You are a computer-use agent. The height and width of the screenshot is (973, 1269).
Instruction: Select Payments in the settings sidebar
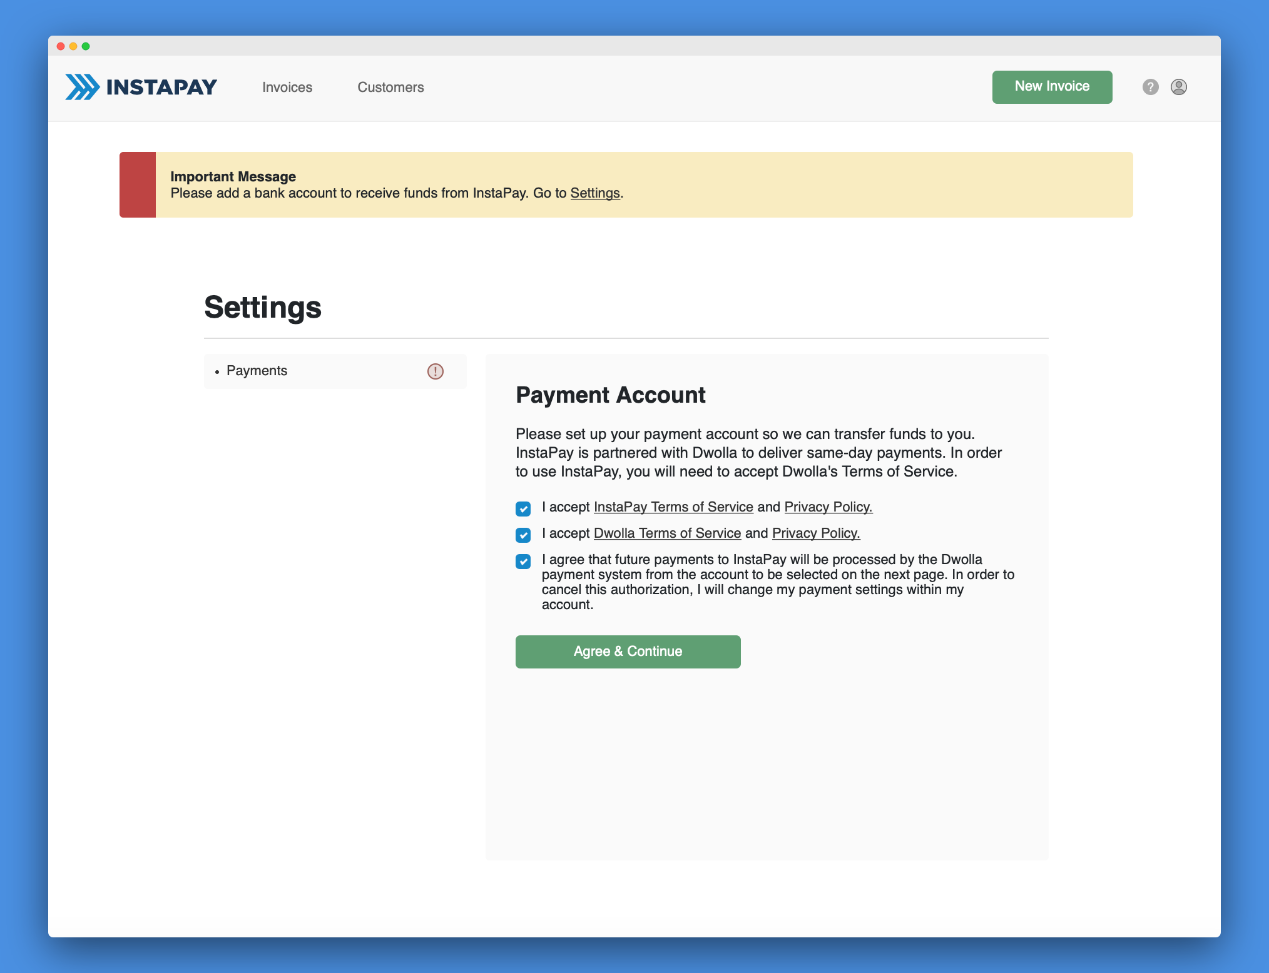[335, 371]
